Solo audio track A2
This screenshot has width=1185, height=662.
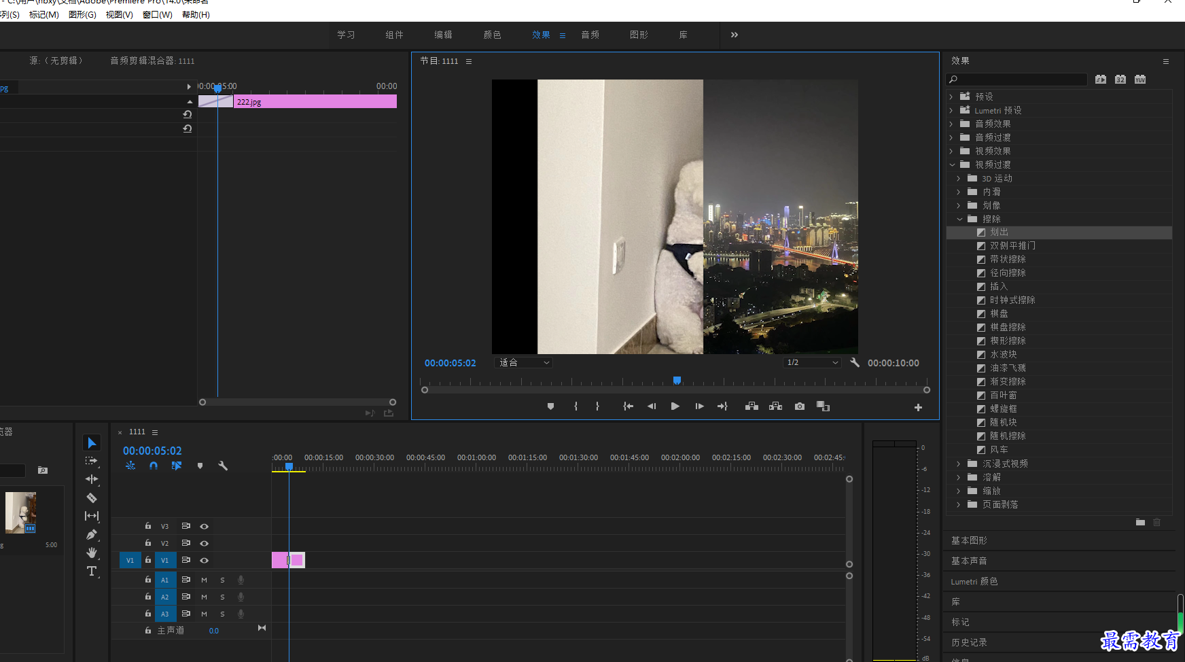tap(222, 597)
